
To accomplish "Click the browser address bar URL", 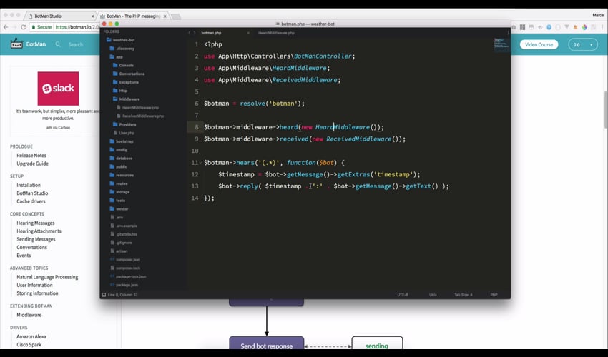I will (77, 27).
